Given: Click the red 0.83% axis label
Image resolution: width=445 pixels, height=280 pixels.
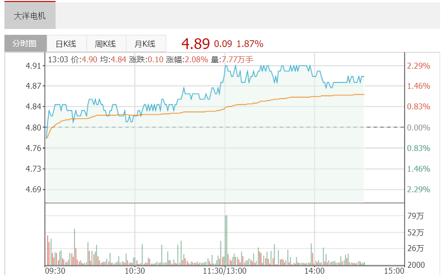Looking at the screenshot, I should click(418, 106).
